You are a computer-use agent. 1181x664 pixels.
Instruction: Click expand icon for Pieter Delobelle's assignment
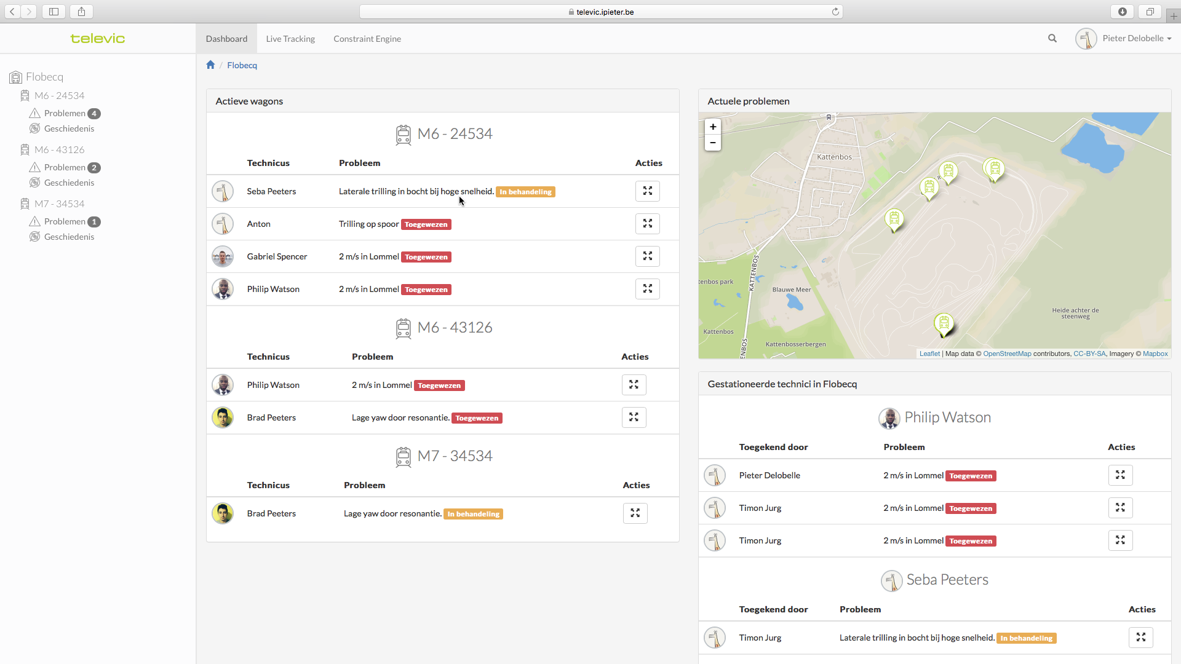(x=1120, y=475)
